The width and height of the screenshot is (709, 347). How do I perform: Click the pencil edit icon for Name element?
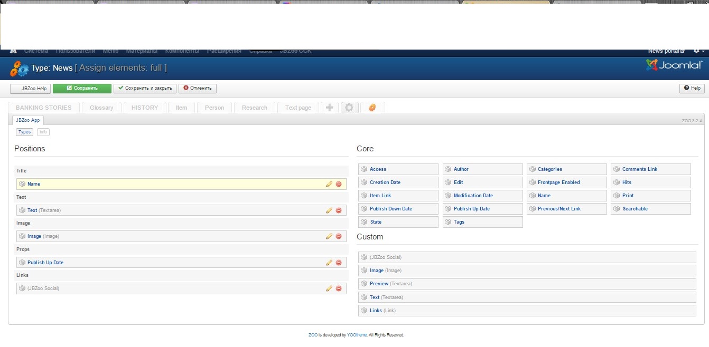click(x=329, y=184)
